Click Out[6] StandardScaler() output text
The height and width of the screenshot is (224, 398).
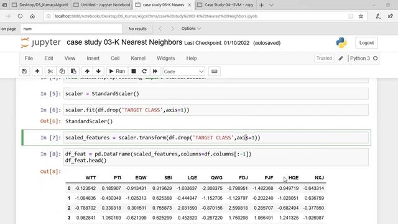89,121
